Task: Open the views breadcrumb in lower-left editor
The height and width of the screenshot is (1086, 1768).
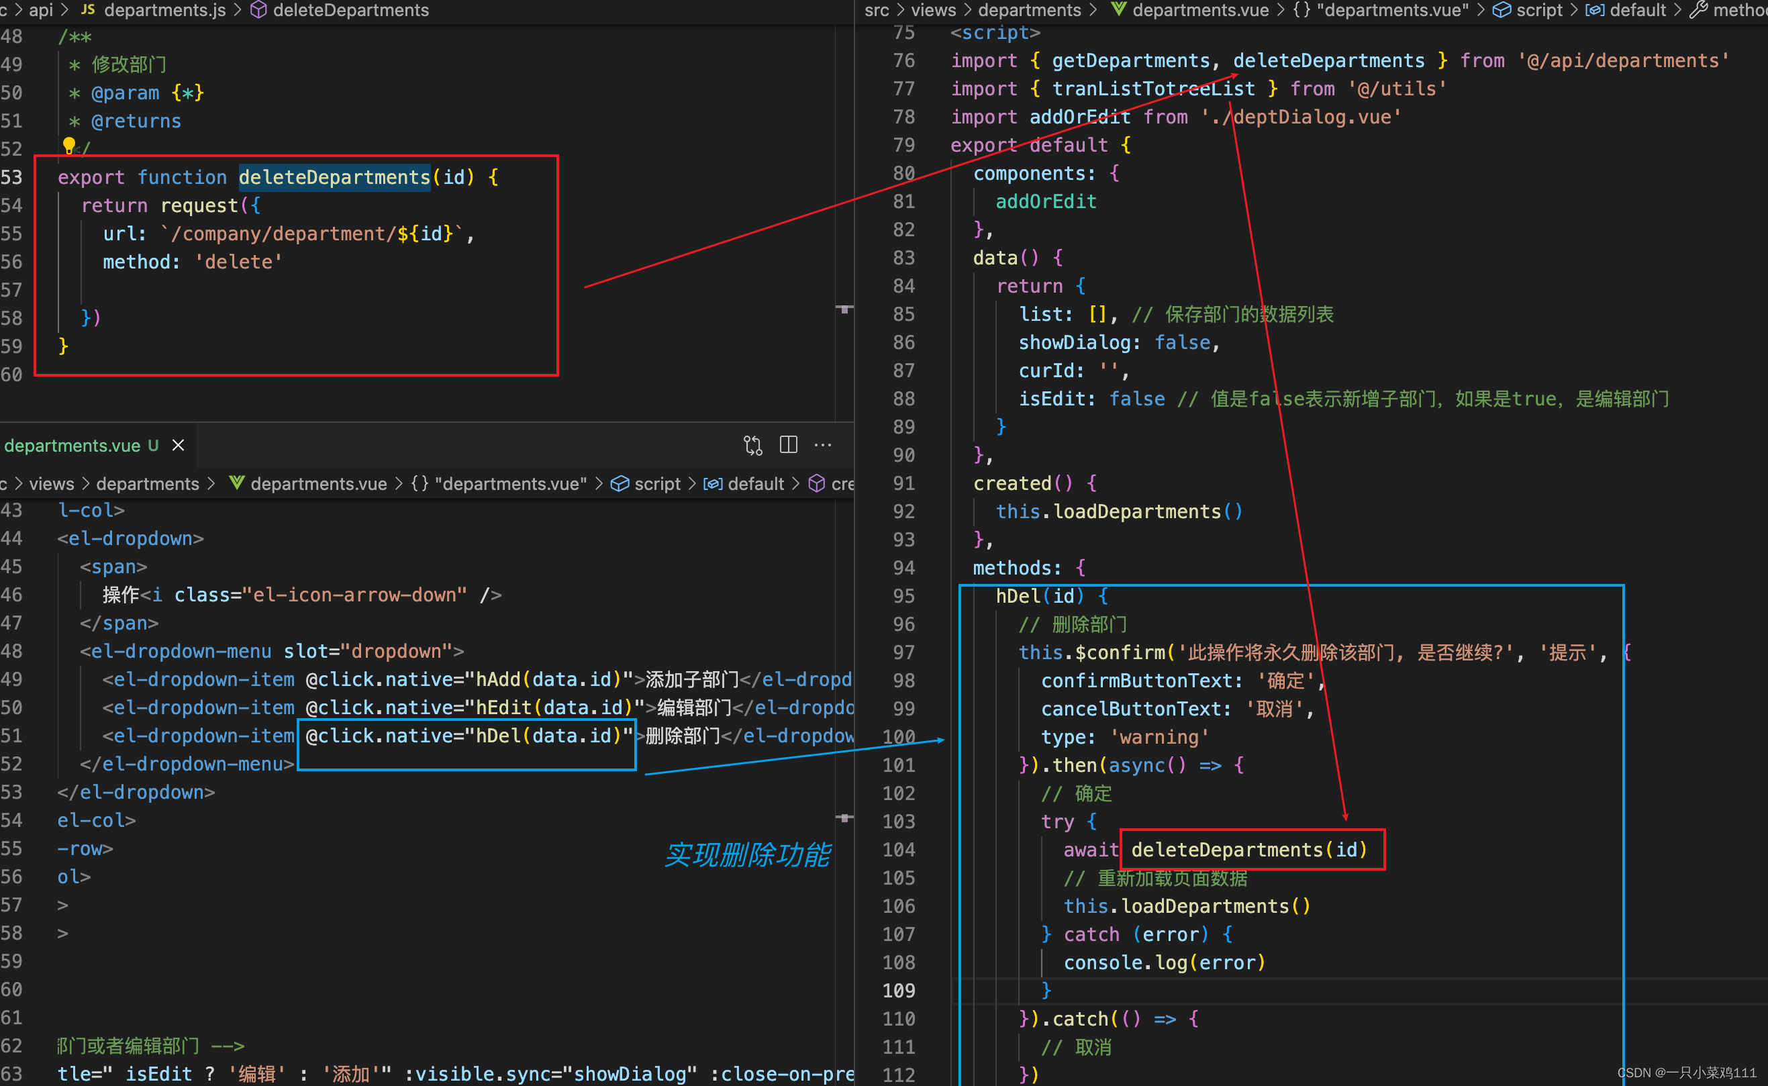Action: 51,484
